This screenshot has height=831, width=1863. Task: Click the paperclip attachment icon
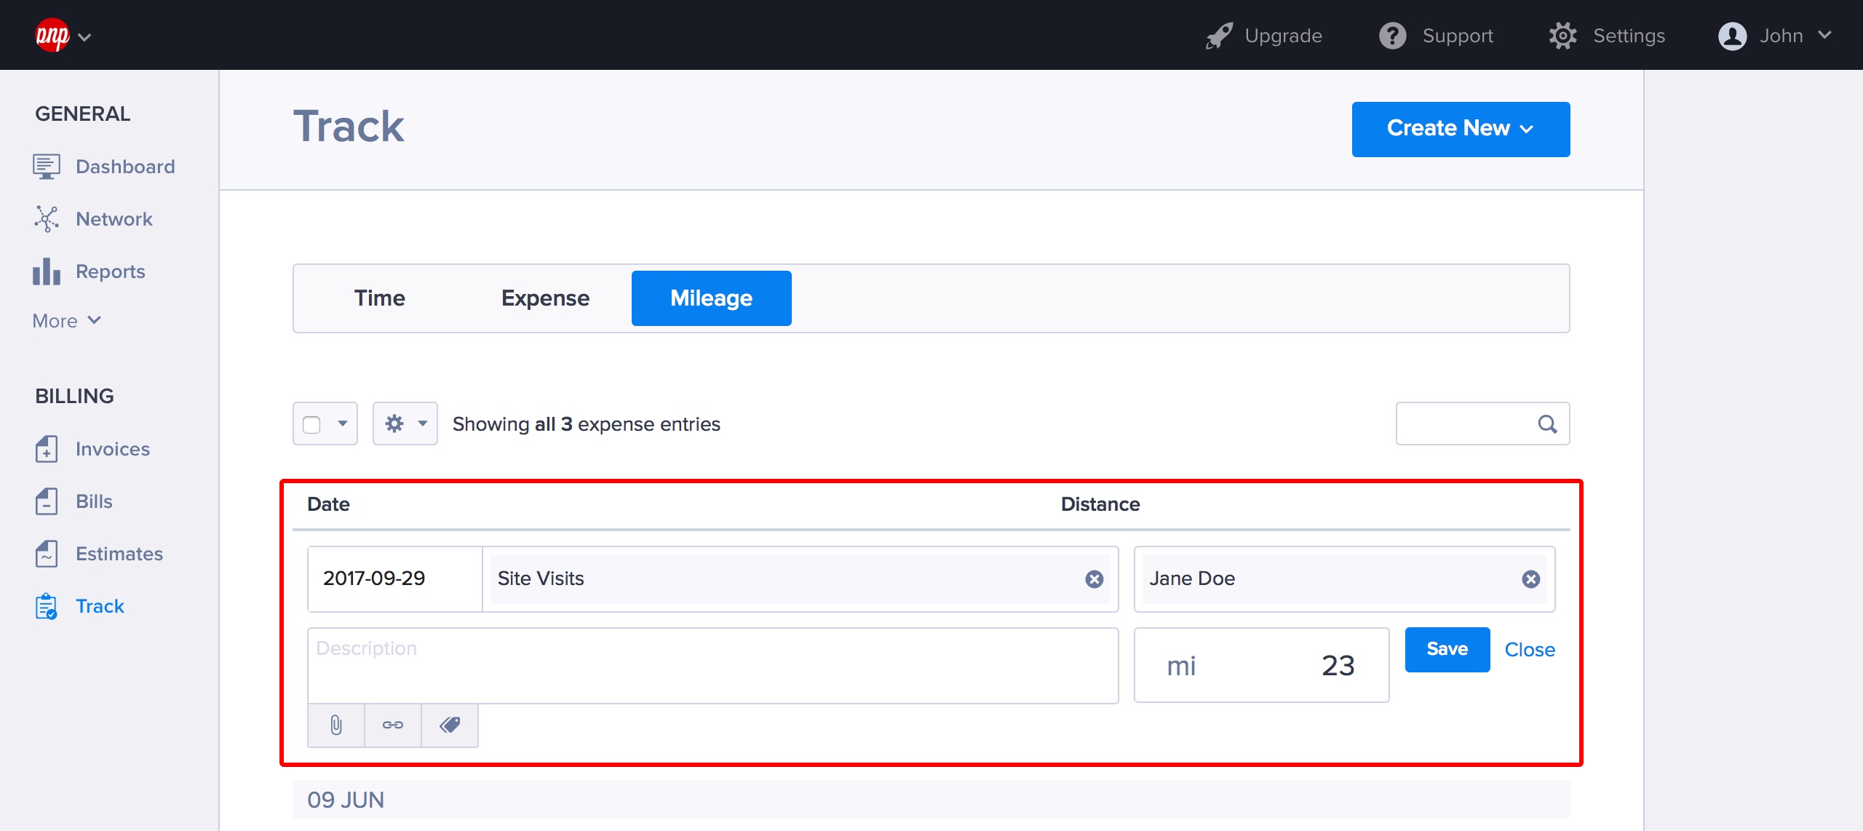click(x=335, y=725)
